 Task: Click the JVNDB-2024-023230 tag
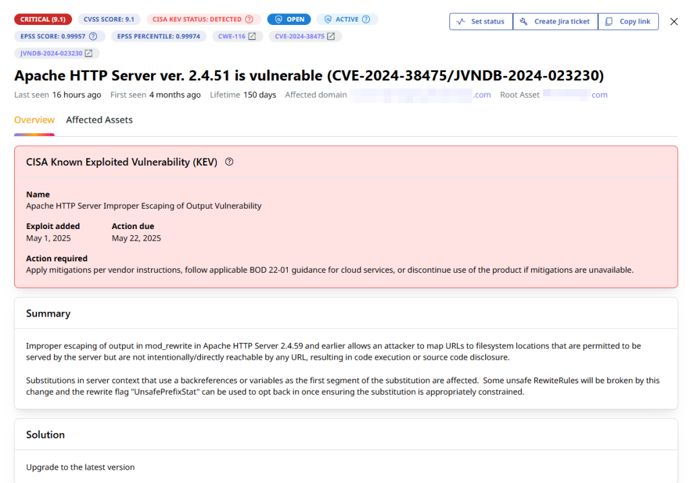(57, 53)
